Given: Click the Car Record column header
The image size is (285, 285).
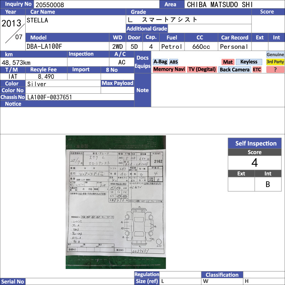Looking at the screenshot, I should pyautogui.click(x=234, y=38).
